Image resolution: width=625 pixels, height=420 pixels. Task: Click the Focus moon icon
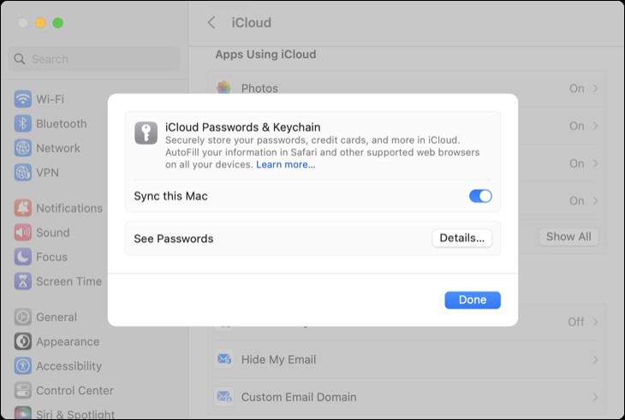point(23,257)
